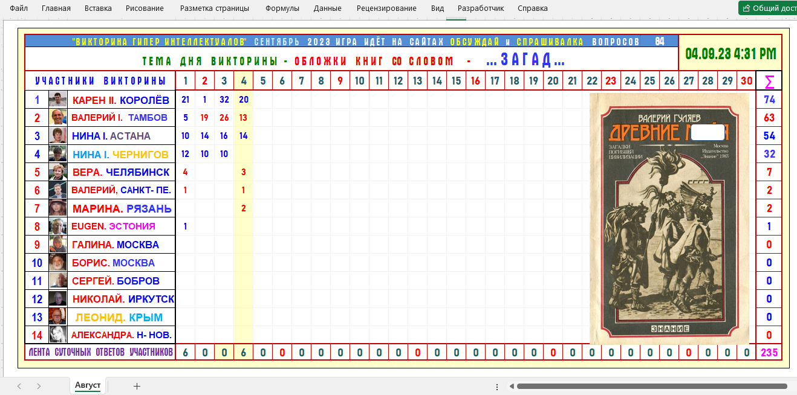This screenshot has height=395, width=797.
Task: Select cell НИКОЛАЙ. ИРКУТСК
Action: [x=121, y=299]
